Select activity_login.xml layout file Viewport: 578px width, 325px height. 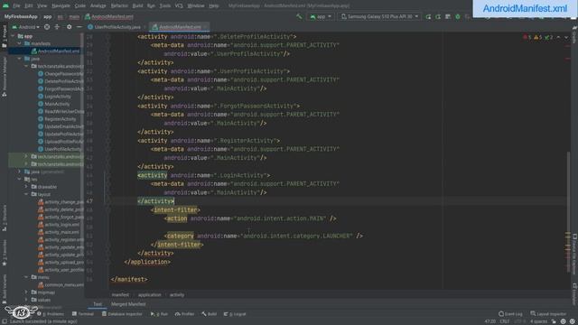tap(59, 225)
